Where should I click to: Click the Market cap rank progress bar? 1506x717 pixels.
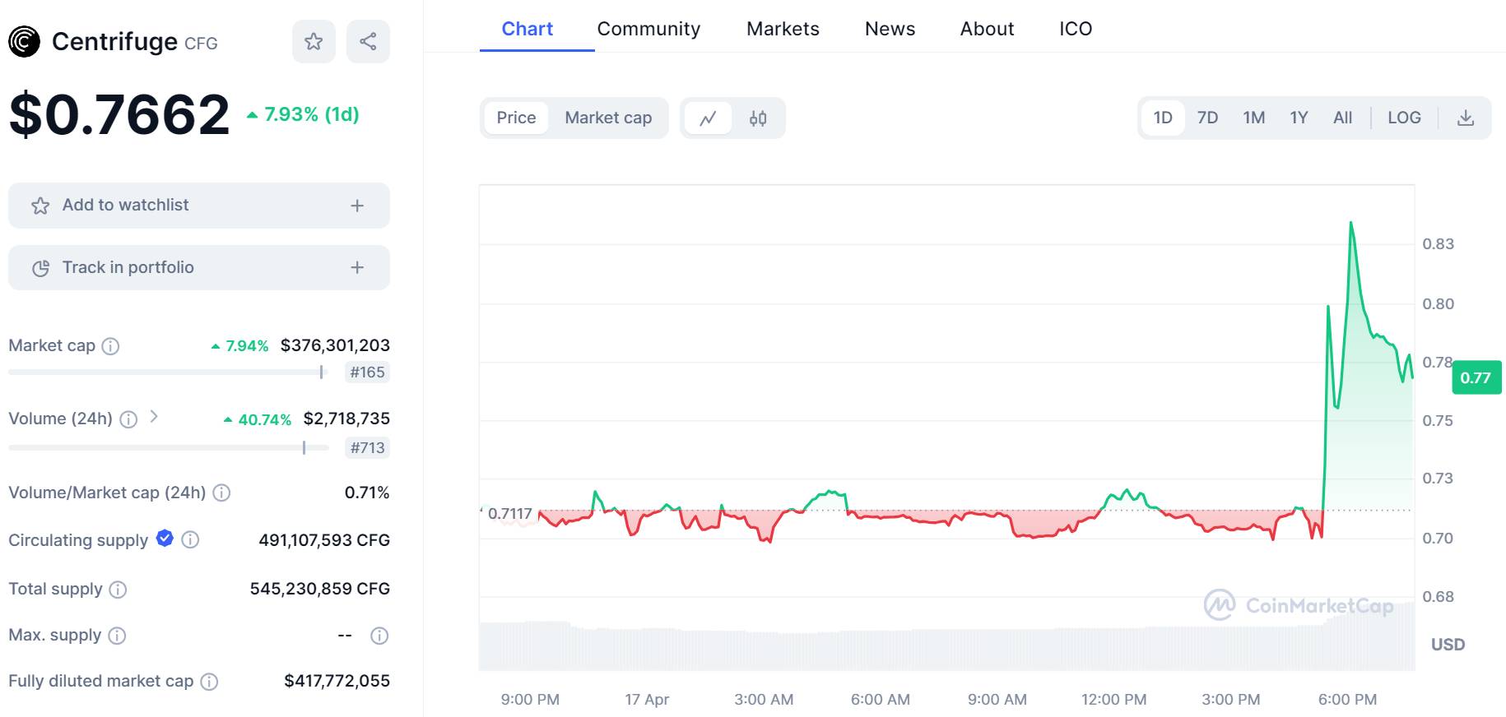169,372
